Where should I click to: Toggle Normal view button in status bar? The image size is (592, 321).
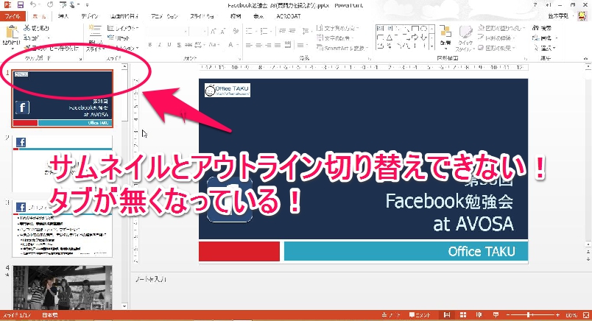tap(447, 315)
